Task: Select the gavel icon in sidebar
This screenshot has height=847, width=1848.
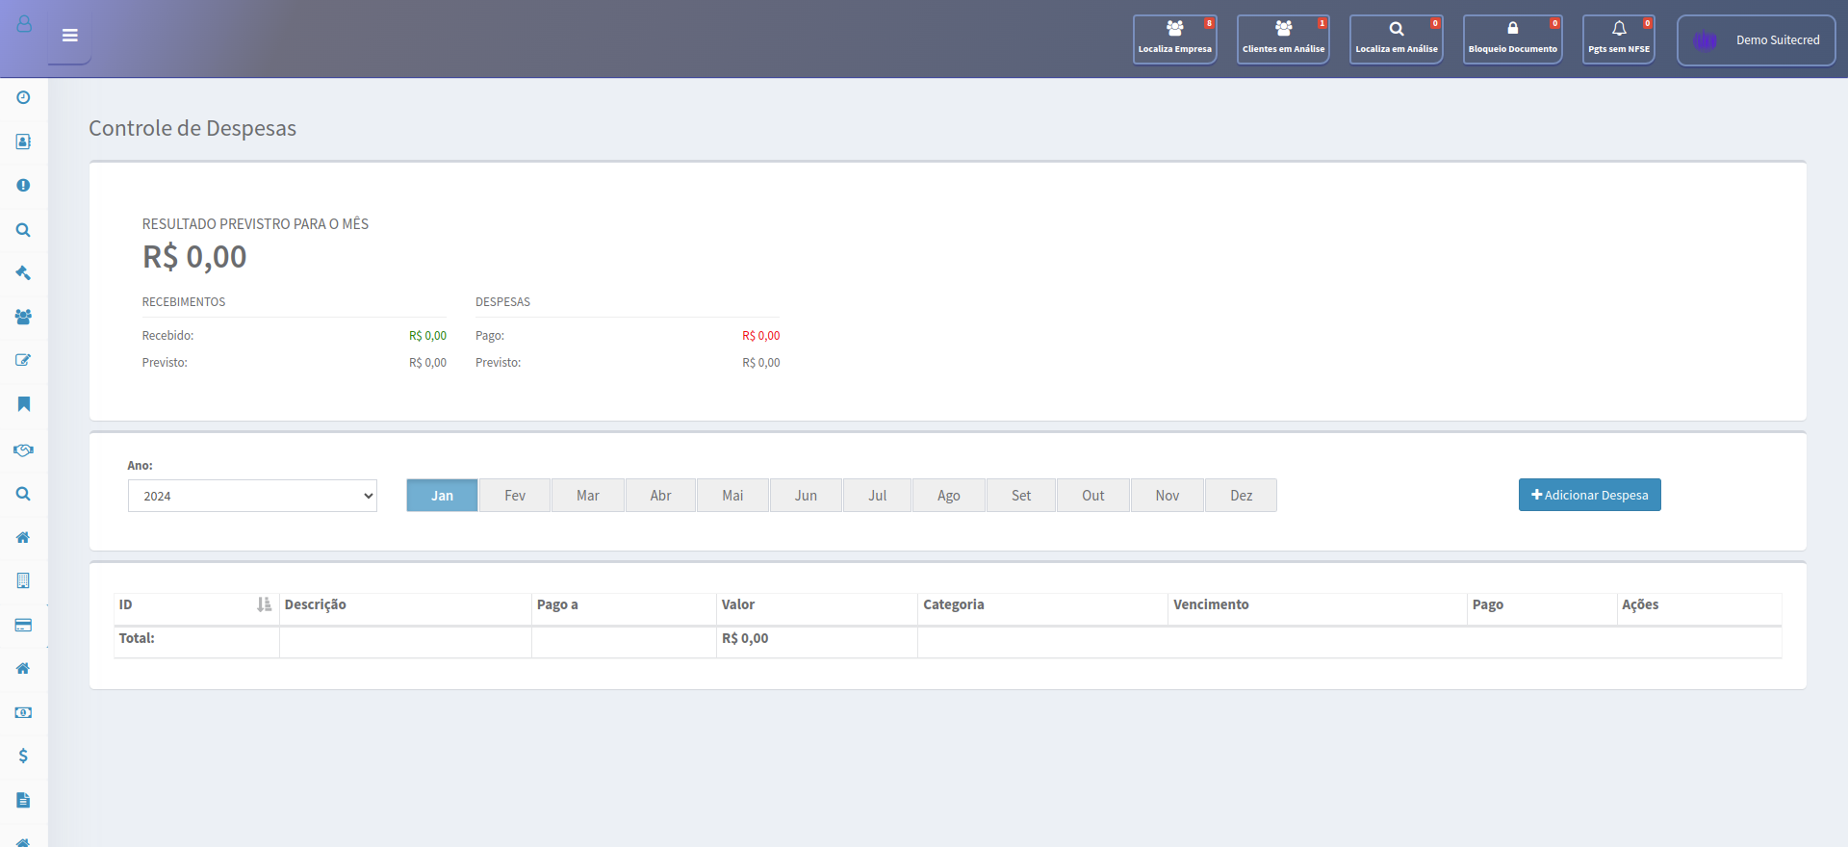Action: 23,273
